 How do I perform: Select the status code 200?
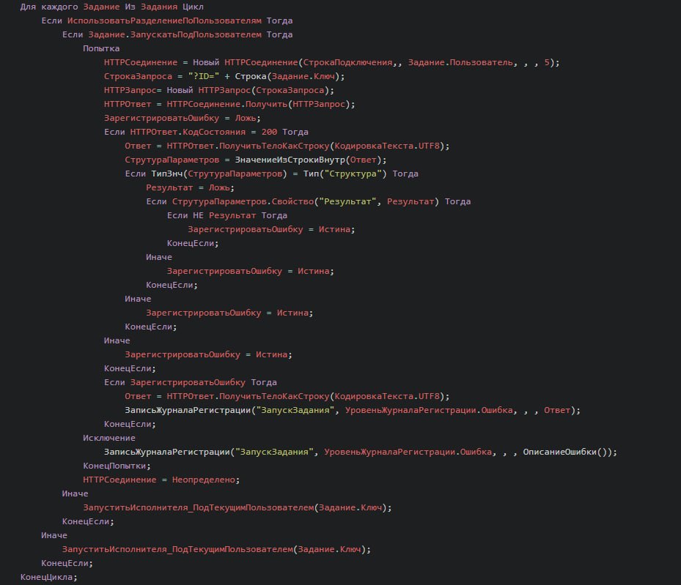click(x=269, y=132)
